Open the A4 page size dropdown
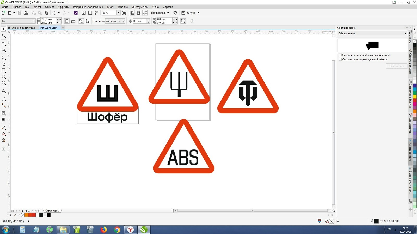This screenshot has width=417, height=234. point(34,21)
